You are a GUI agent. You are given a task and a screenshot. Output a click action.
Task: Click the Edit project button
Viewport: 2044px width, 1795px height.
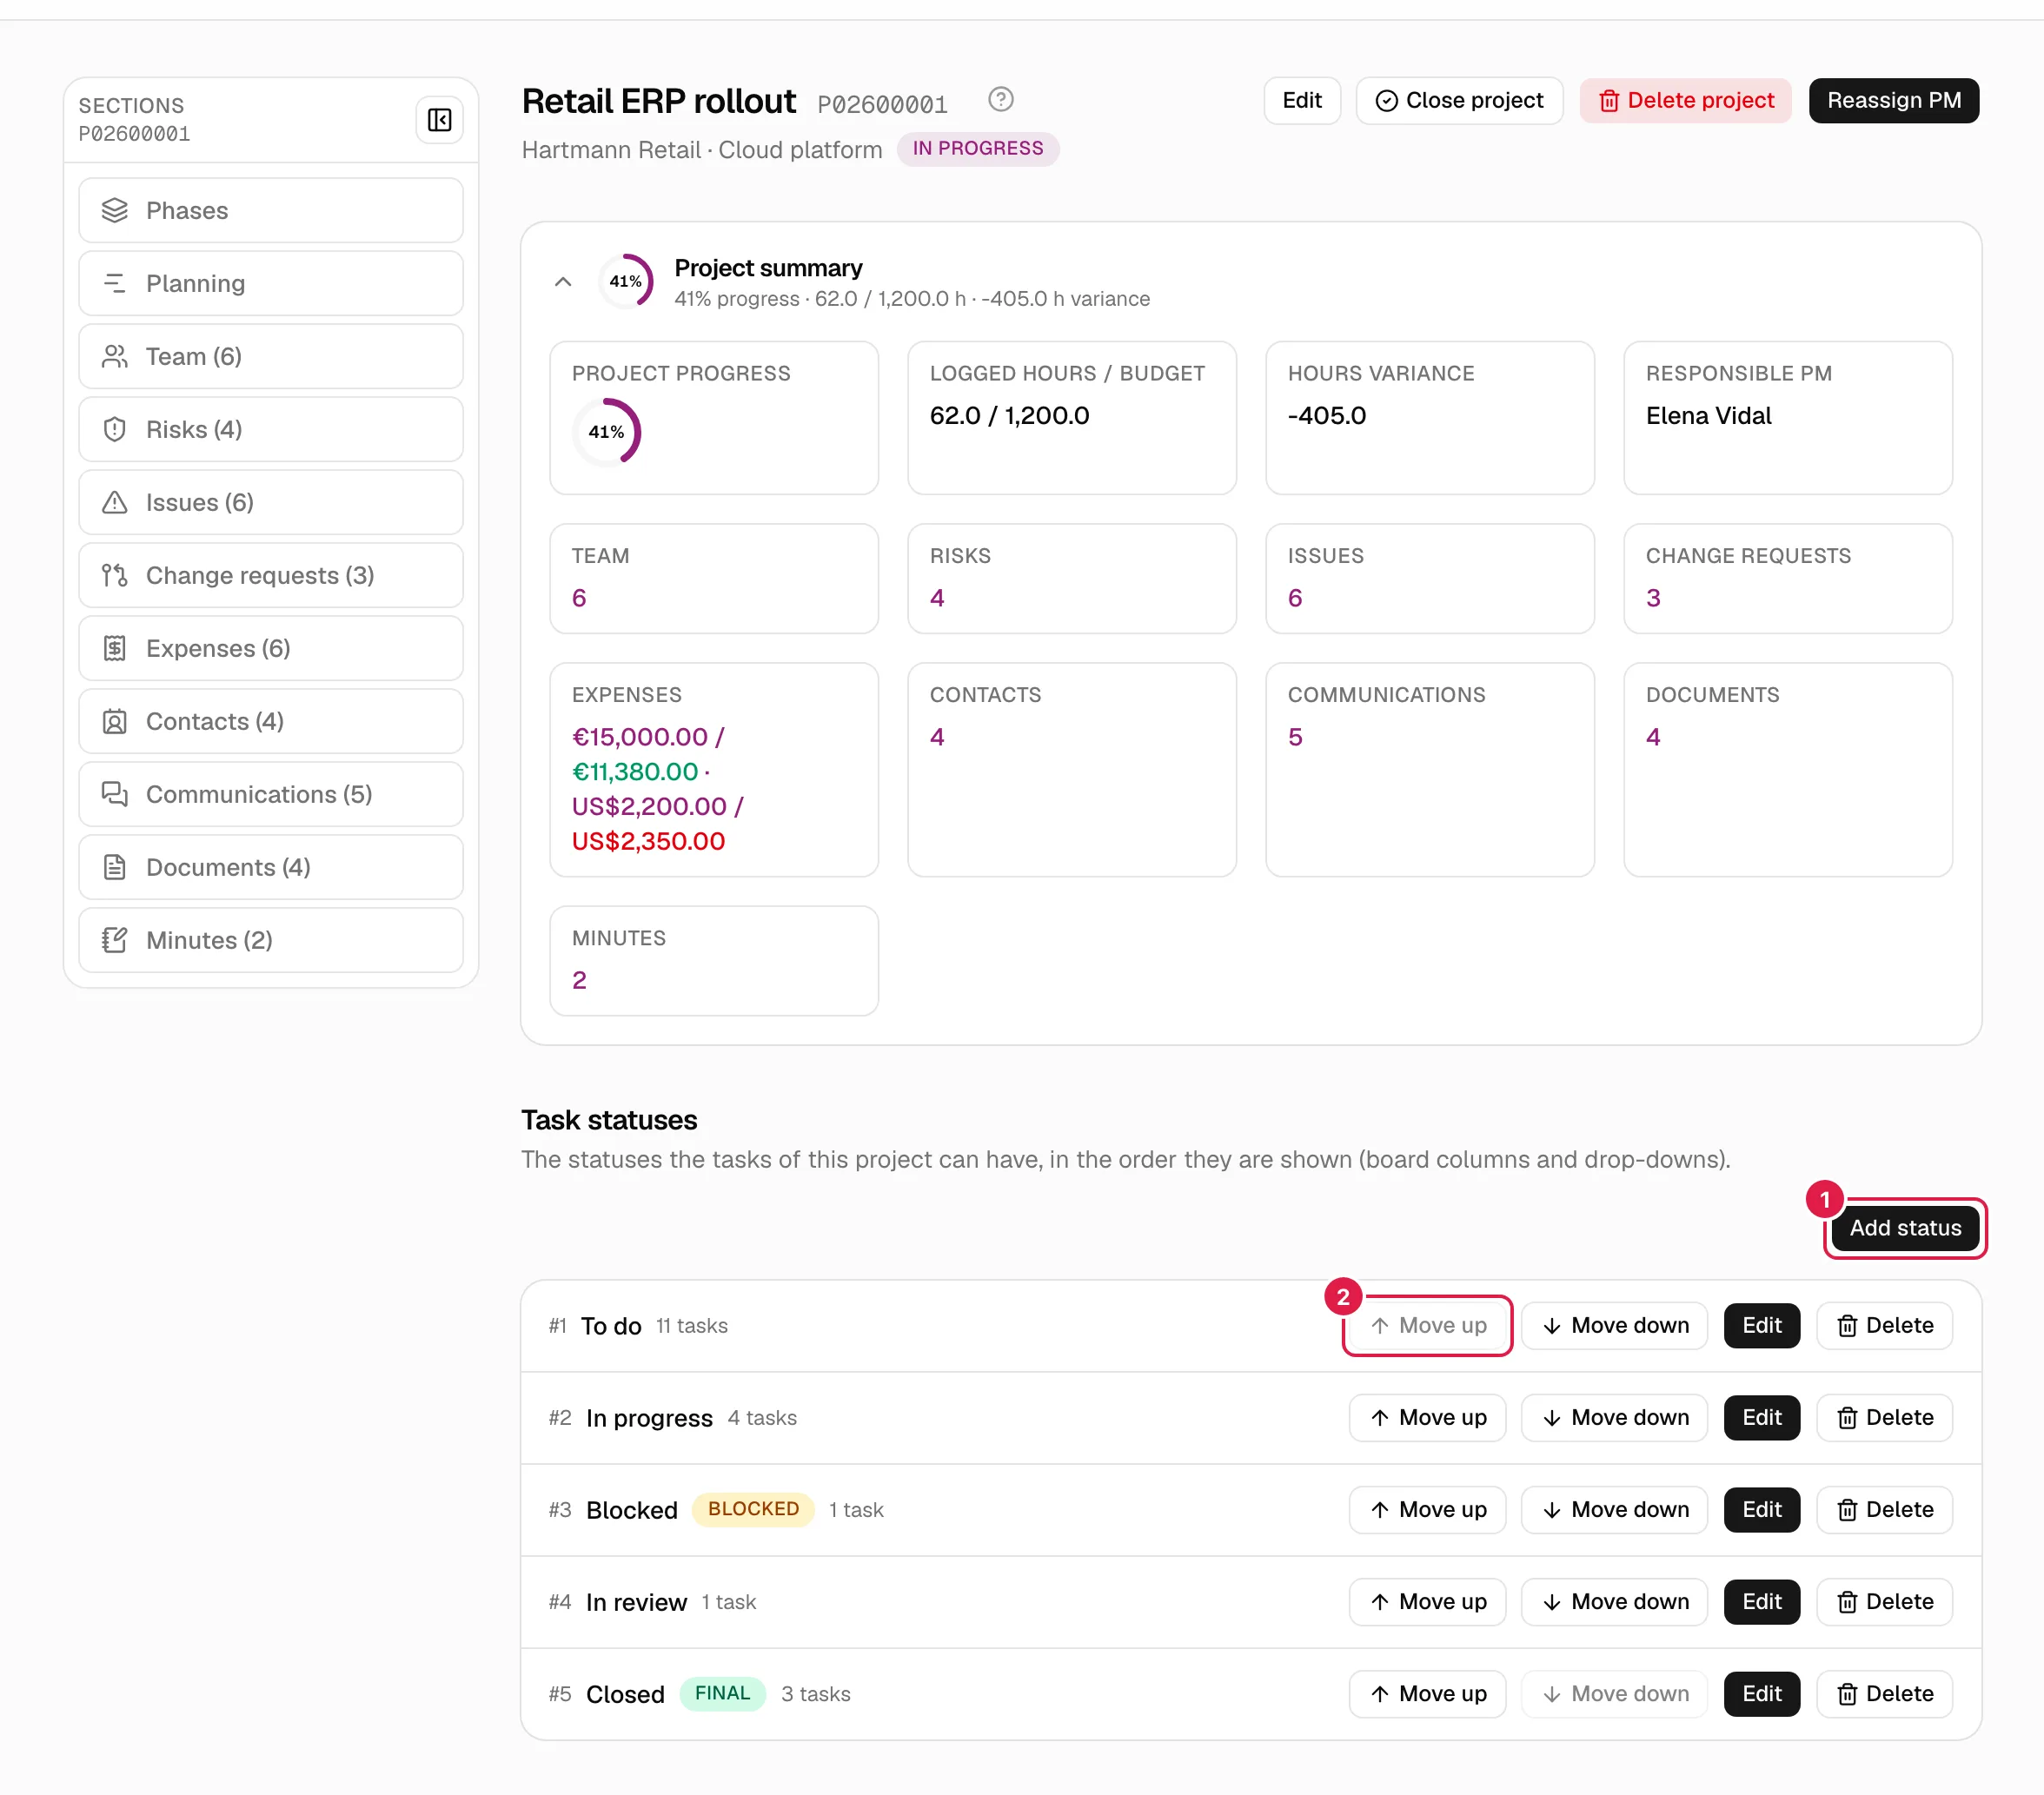pyautogui.click(x=1302, y=101)
